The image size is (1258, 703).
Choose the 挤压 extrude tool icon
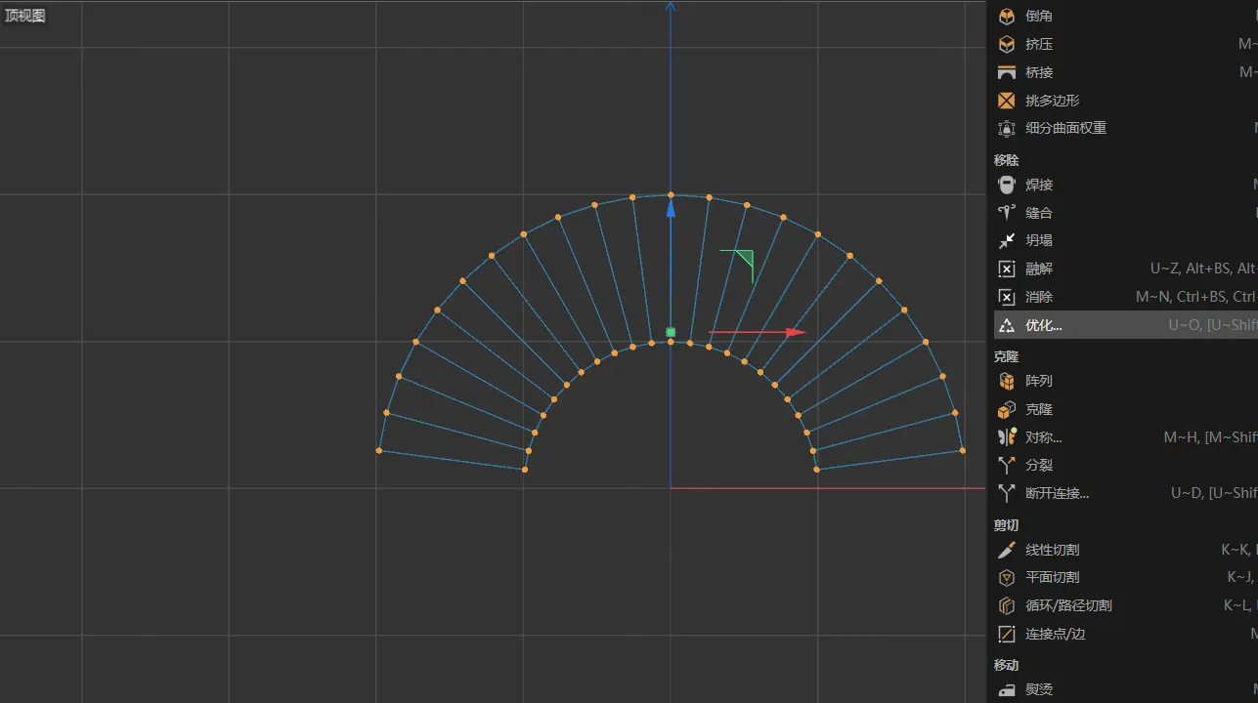pos(1007,44)
